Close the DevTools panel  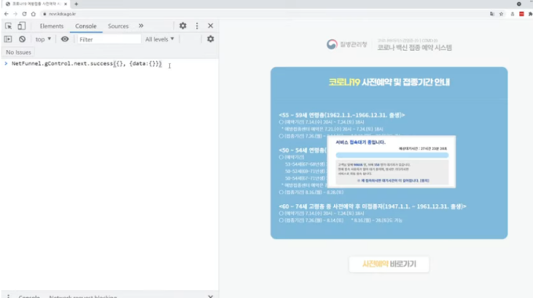(210, 26)
